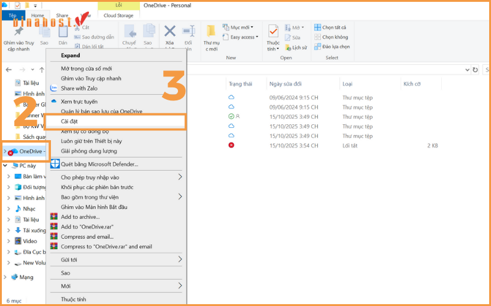Click the Zalo icon beside 'Share with Zalo'
This screenshot has width=491, height=306.
pos(54,88)
